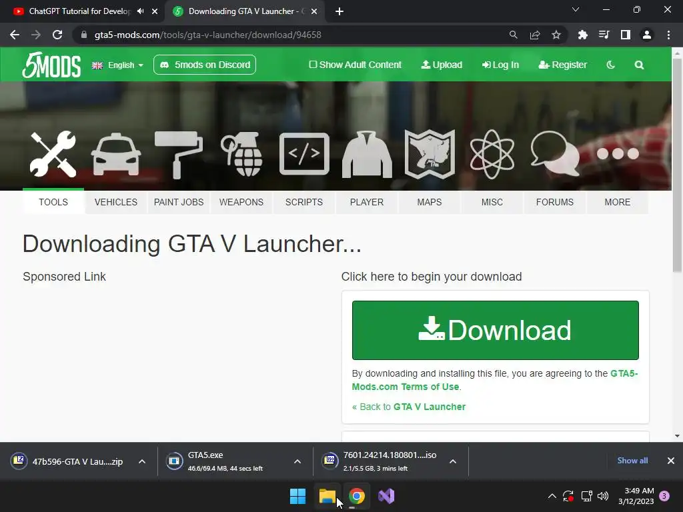Open site search magnifier icon
The height and width of the screenshot is (512, 683).
click(x=639, y=65)
